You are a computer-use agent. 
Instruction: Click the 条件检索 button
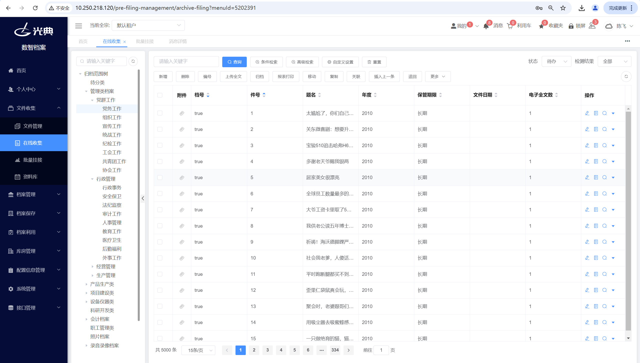(266, 62)
